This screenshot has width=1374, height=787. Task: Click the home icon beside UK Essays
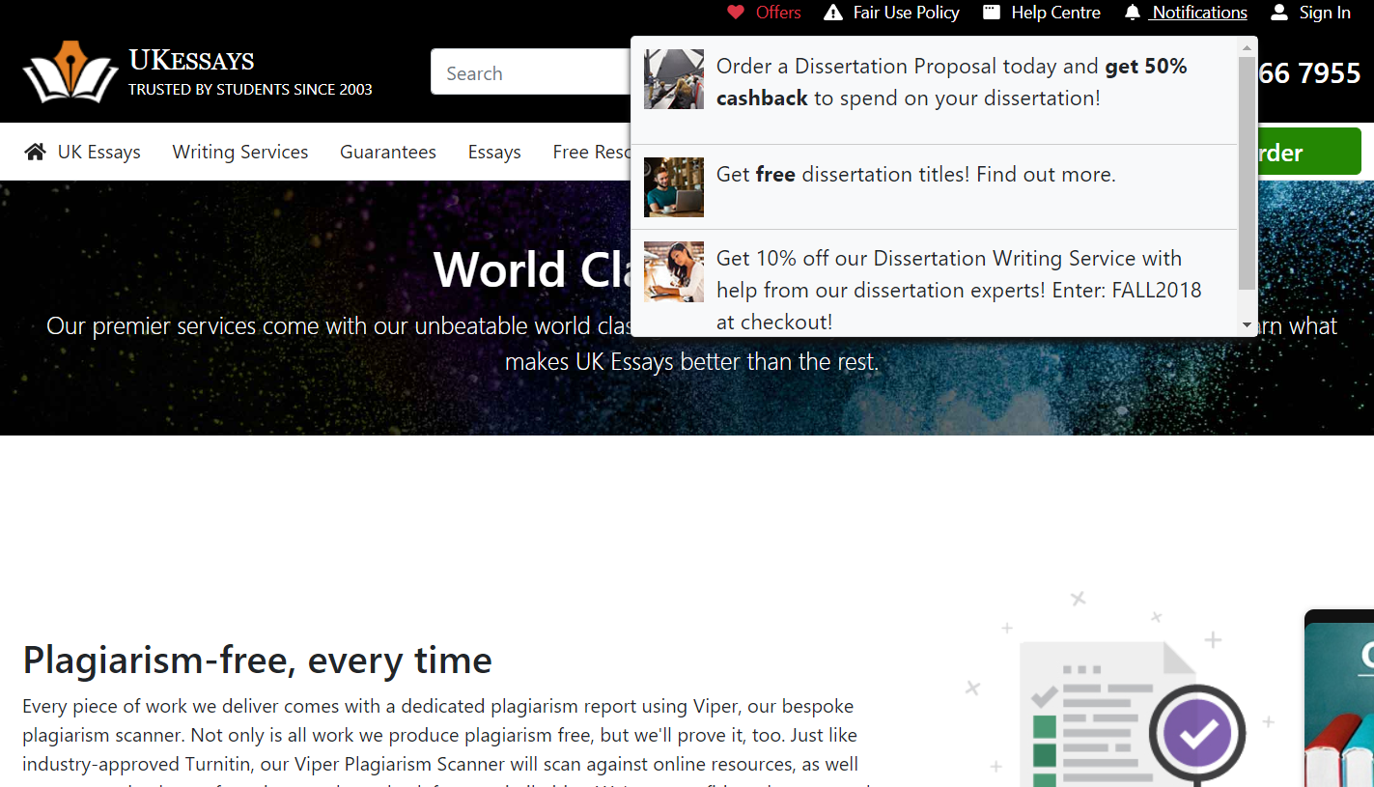(x=36, y=152)
